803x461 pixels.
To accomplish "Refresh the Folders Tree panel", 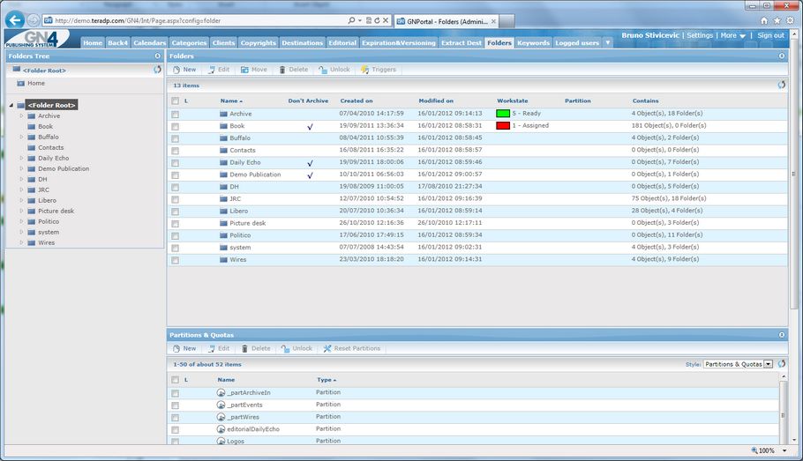I will pyautogui.click(x=157, y=70).
